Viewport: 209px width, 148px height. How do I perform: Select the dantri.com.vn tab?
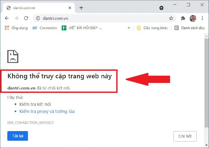click(x=39, y=8)
